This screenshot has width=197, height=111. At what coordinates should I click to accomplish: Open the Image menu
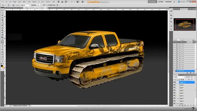point(14,2)
